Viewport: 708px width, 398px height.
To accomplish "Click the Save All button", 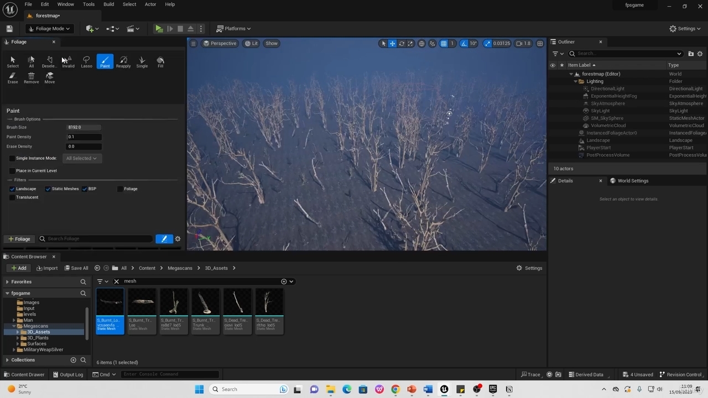I will click(x=76, y=268).
